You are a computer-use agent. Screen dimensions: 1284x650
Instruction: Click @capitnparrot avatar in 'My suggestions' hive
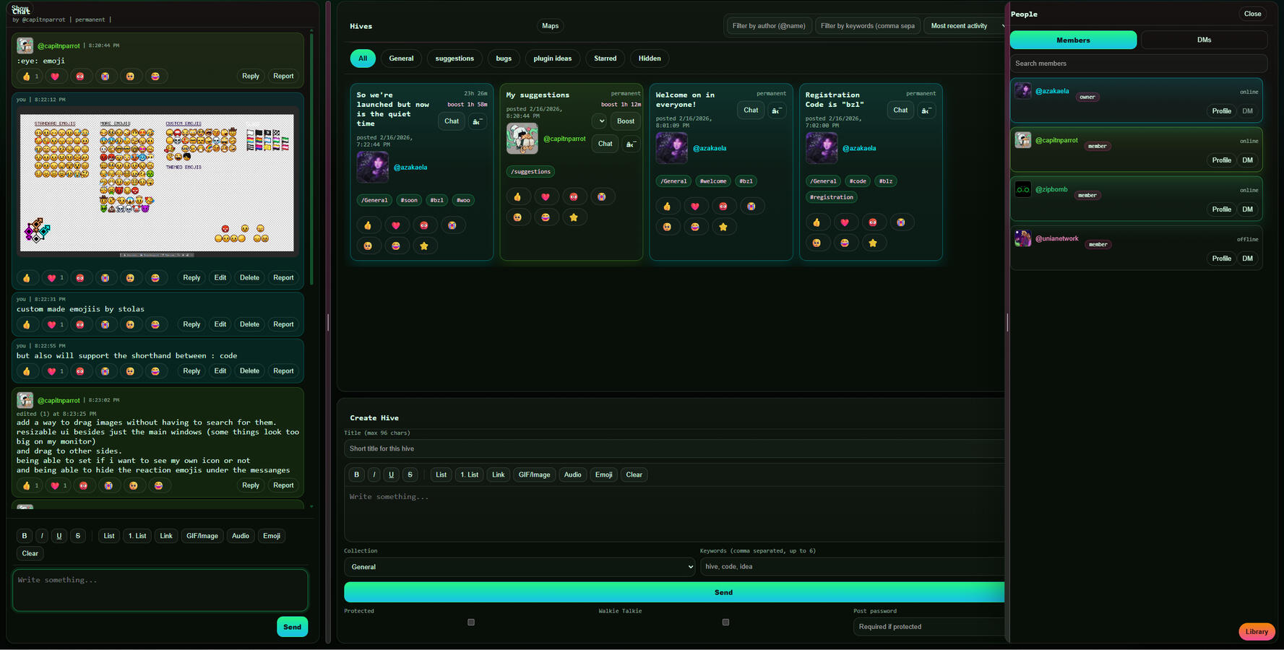click(522, 139)
